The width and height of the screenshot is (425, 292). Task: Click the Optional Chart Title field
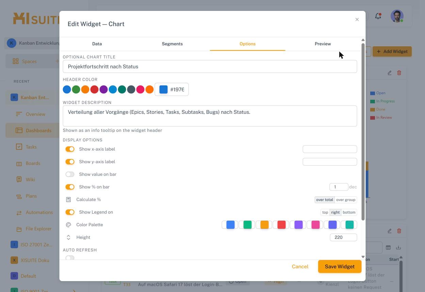(210, 66)
